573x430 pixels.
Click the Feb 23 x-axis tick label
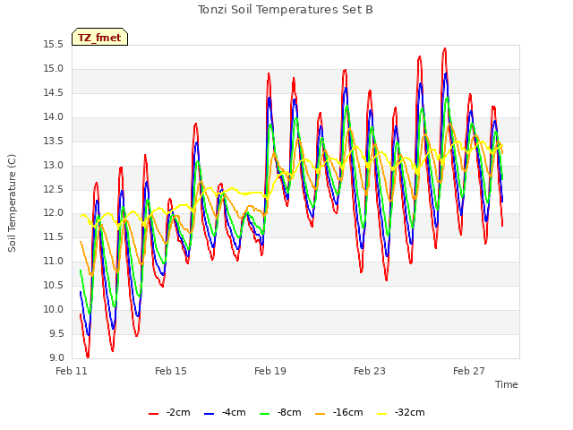[x=370, y=371]
